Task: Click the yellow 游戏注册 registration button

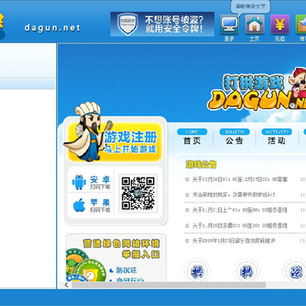Action: point(115,142)
